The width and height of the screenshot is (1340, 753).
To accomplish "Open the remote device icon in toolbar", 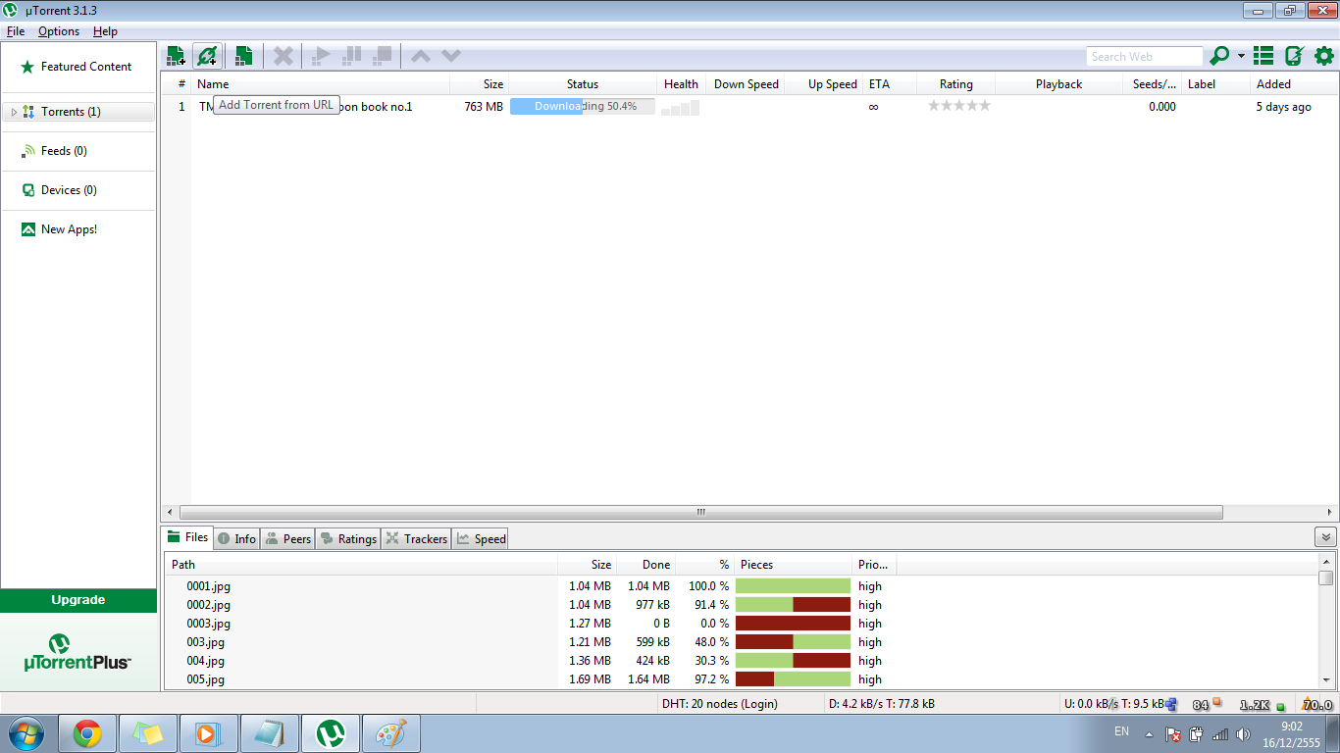I will click(x=1294, y=56).
